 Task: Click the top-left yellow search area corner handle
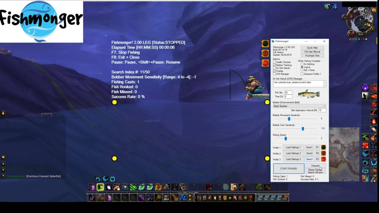click(x=115, y=102)
